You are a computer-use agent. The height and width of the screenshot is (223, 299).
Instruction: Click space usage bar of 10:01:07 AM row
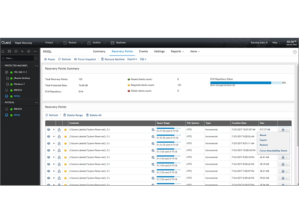[169, 129]
